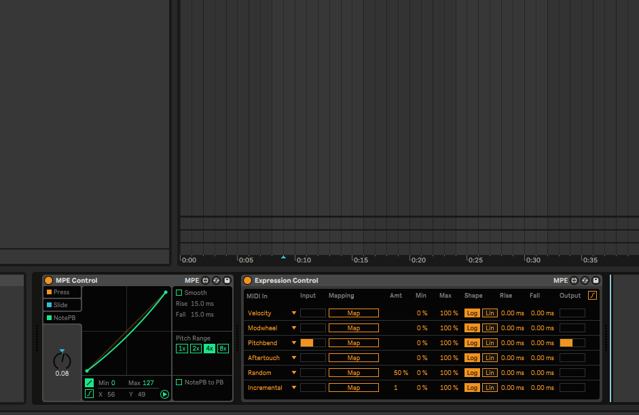
Task: Click the Map button for Modwheel
Action: click(354, 328)
